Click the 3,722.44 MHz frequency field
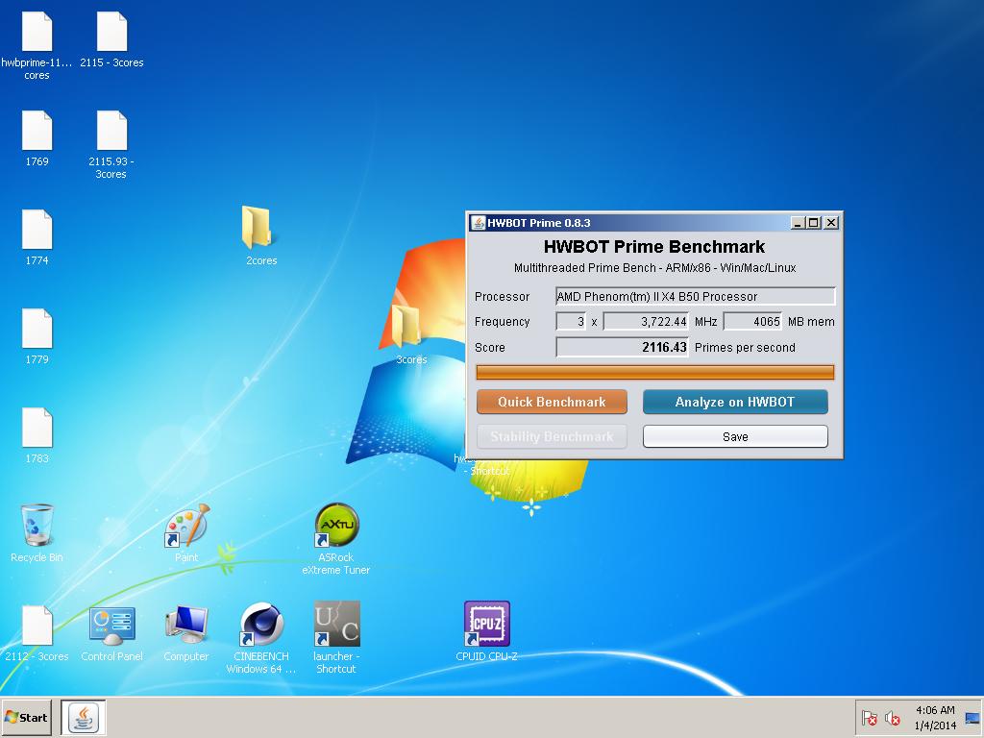 [646, 321]
